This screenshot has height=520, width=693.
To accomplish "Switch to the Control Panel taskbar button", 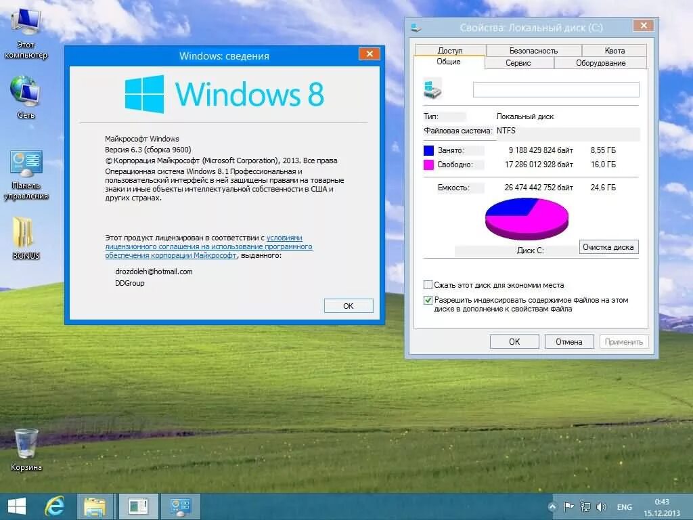I will [180, 506].
